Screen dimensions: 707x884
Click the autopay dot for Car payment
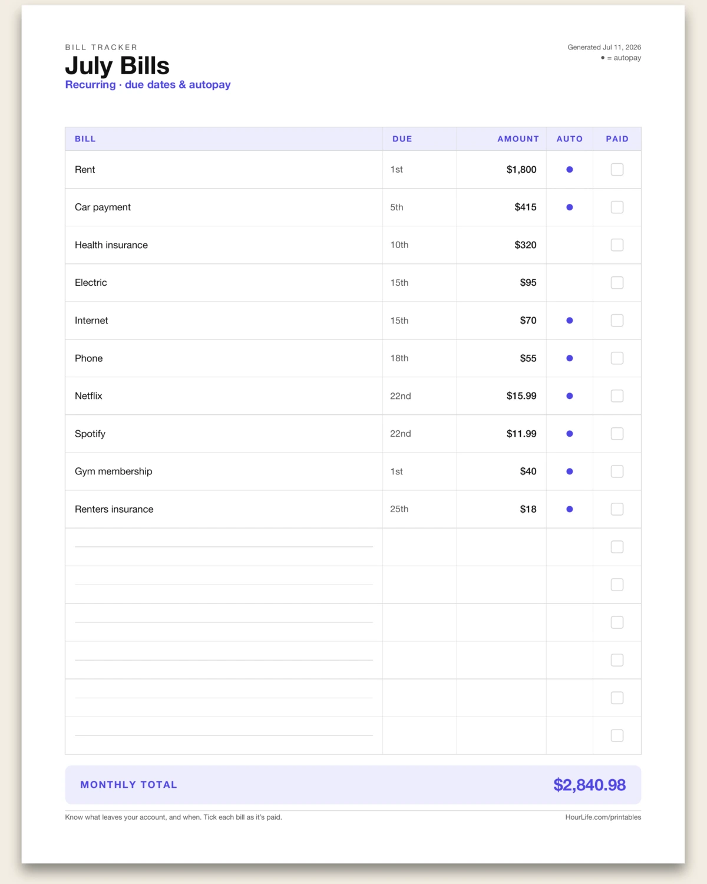pyautogui.click(x=570, y=207)
